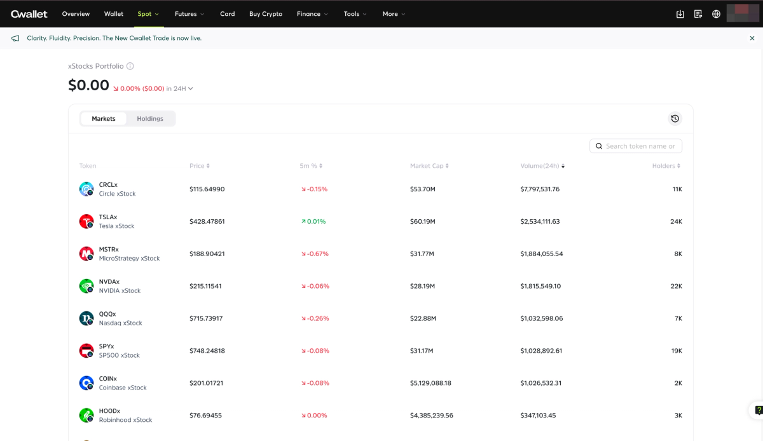Click TSLAx price $428.47861
Viewport: 763px width, 441px height.
pyautogui.click(x=207, y=222)
